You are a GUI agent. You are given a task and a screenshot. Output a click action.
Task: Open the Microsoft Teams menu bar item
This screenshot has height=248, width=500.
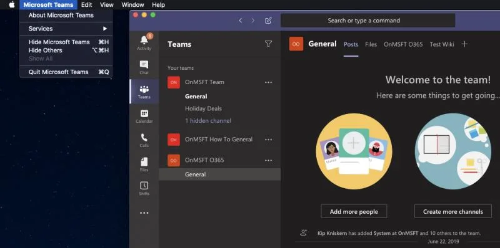pyautogui.click(x=48, y=5)
